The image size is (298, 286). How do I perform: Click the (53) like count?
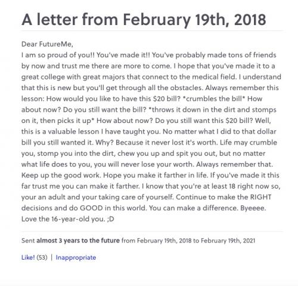pyautogui.click(x=42, y=257)
